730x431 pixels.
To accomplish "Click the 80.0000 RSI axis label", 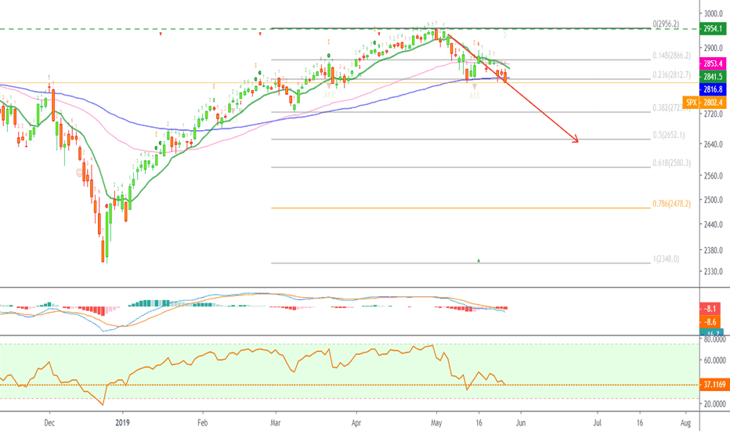I will (x=714, y=339).
